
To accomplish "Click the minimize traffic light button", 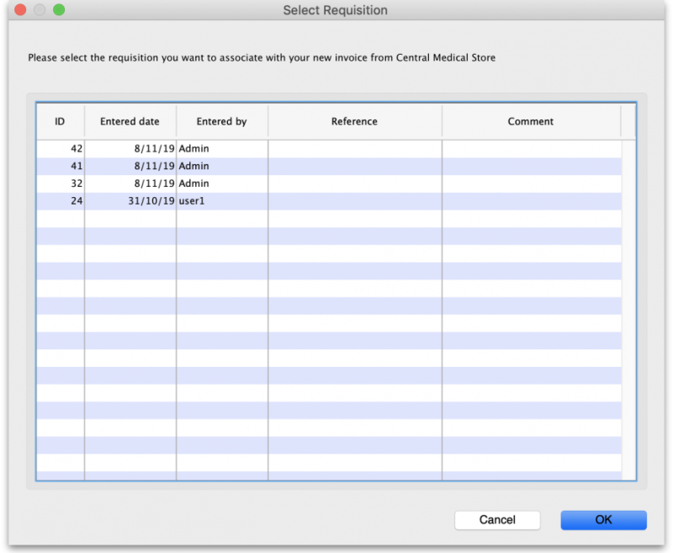I will point(39,10).
